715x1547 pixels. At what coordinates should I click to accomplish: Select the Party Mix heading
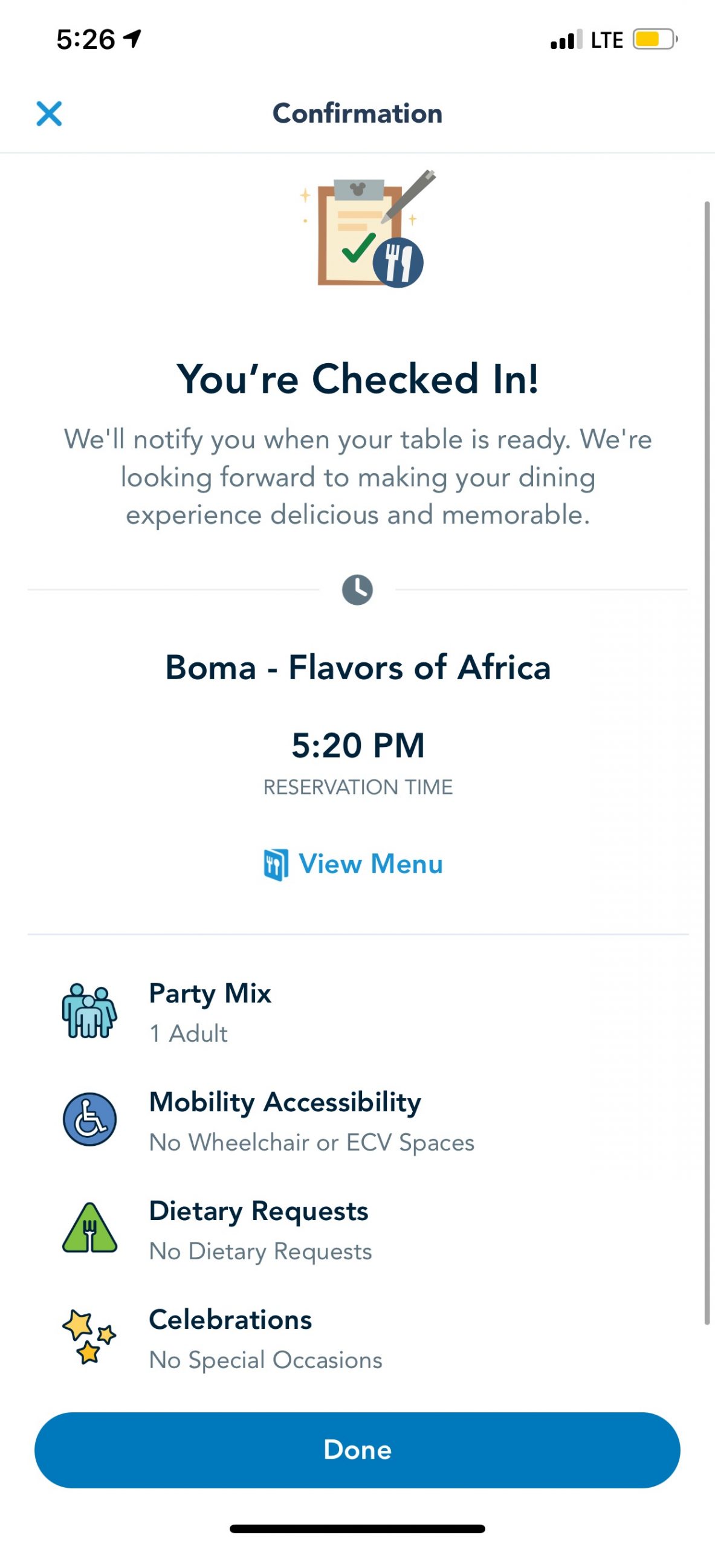[210, 993]
